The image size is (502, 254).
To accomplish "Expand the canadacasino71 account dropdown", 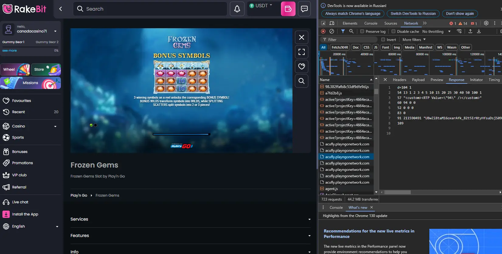I will (x=55, y=31).
